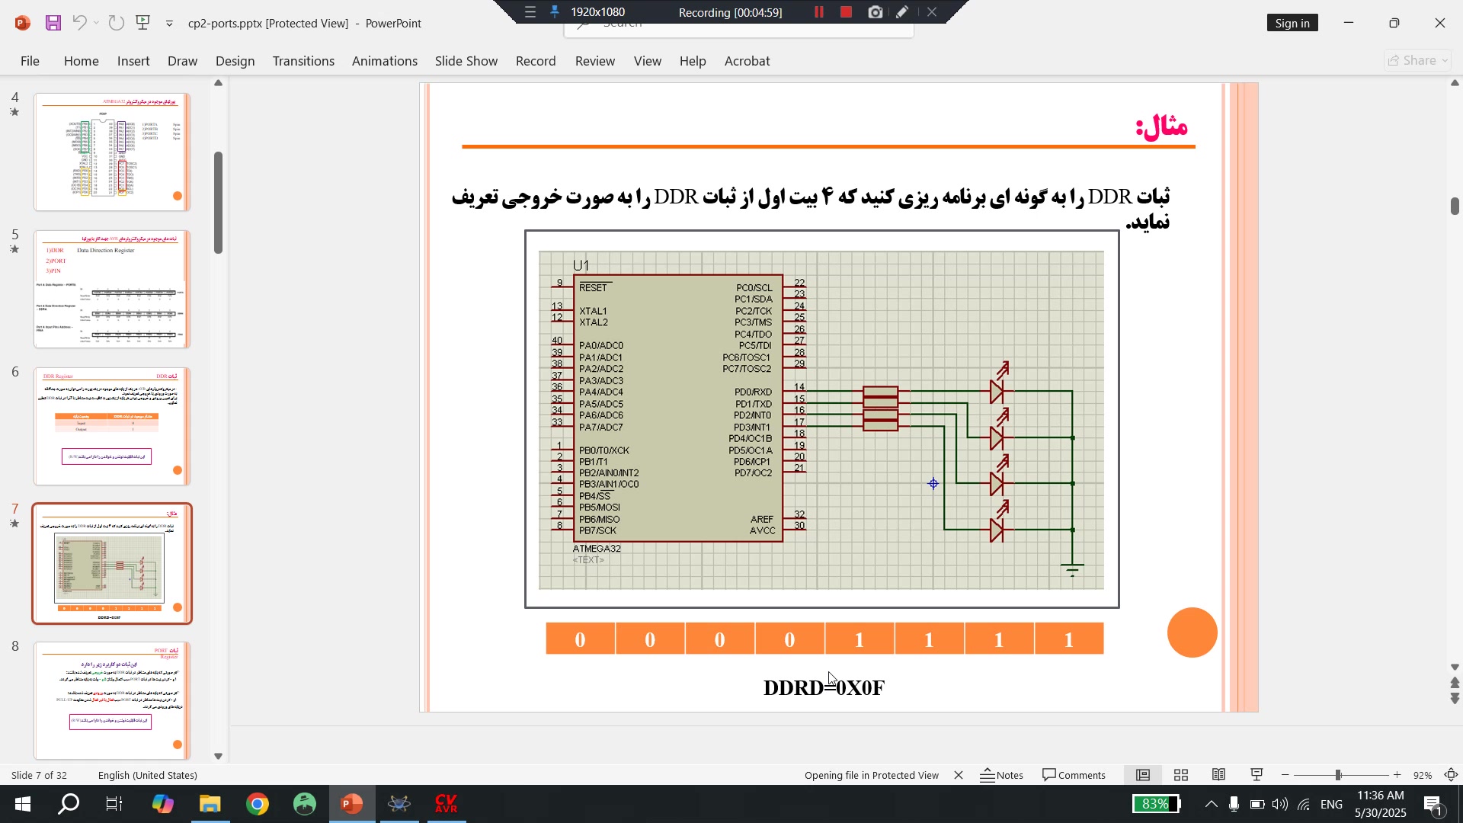
Task: Select slide 8 thumbnail
Action: tap(112, 700)
